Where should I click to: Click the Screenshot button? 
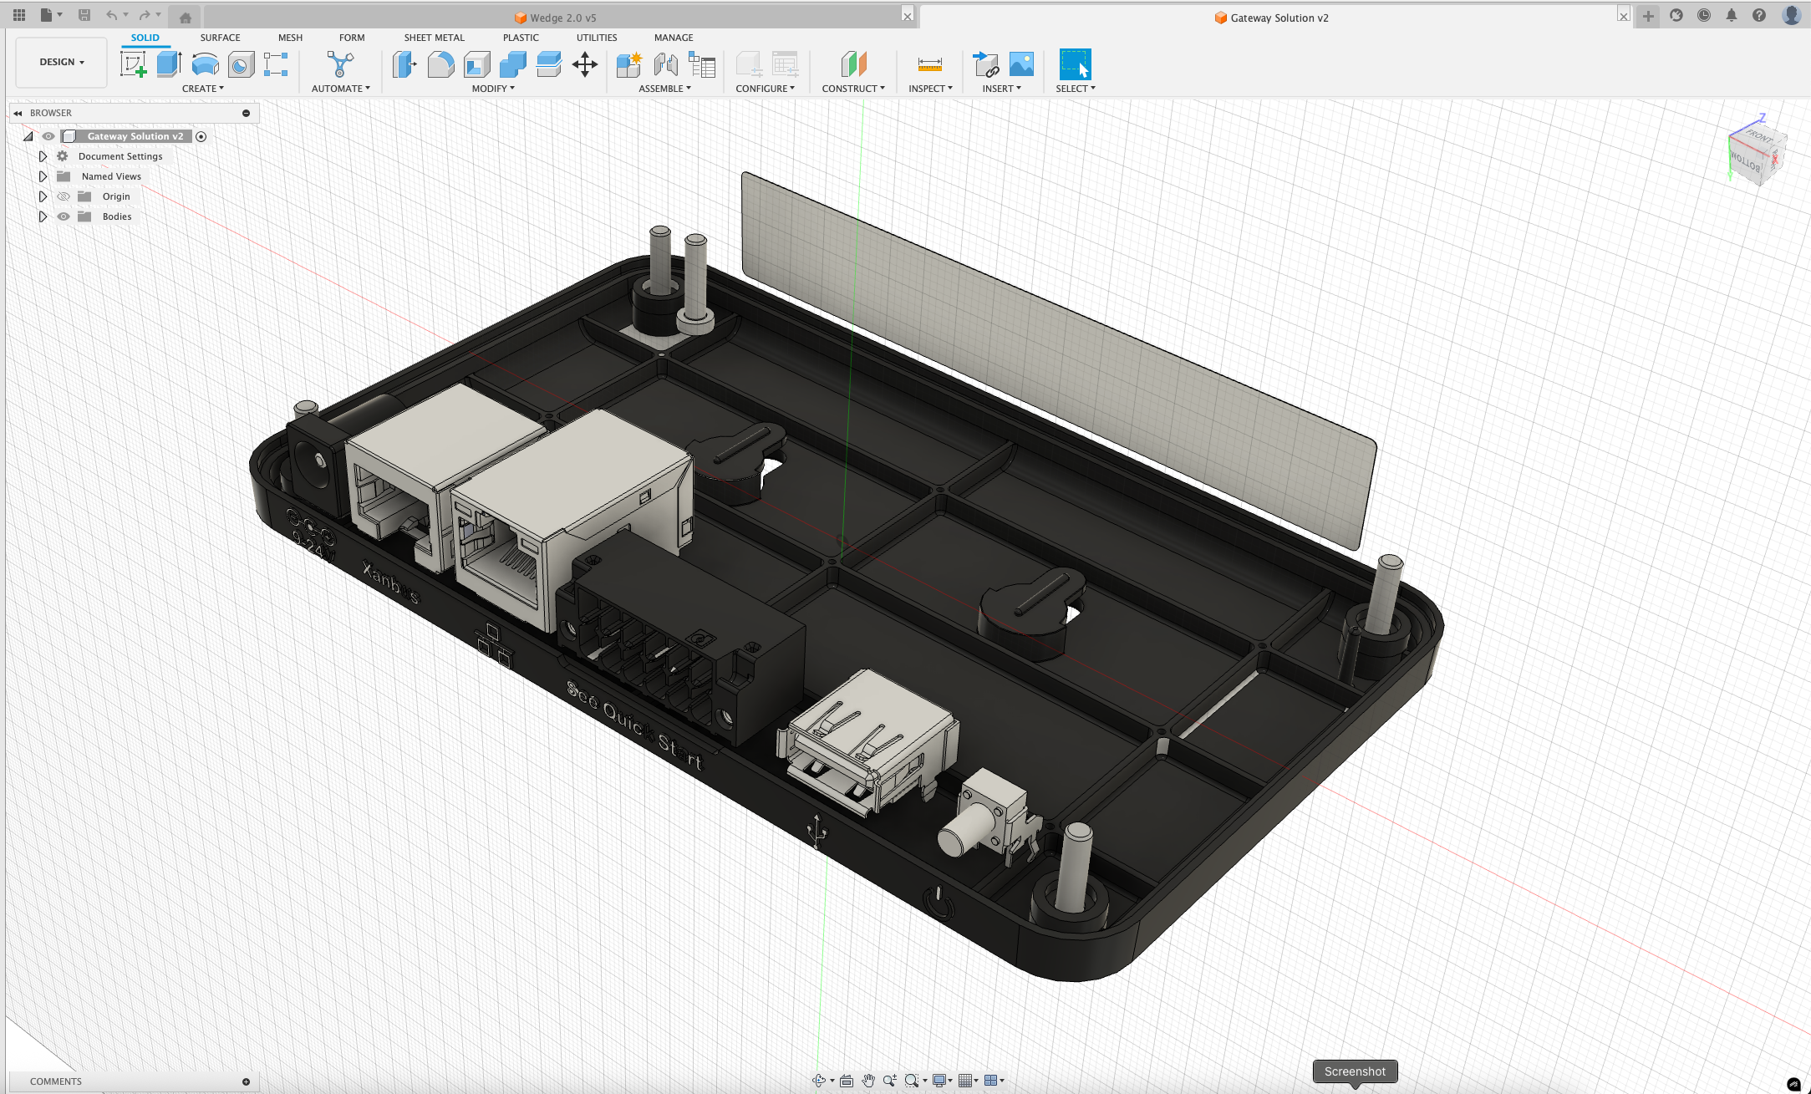pos(1354,1071)
